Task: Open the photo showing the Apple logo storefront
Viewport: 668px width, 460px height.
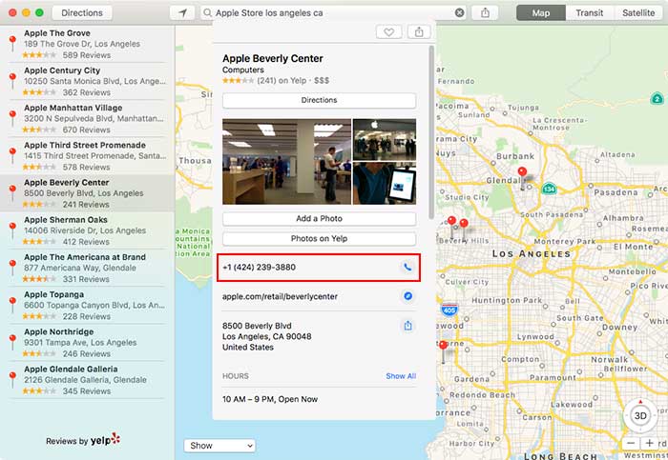Action: [x=385, y=139]
